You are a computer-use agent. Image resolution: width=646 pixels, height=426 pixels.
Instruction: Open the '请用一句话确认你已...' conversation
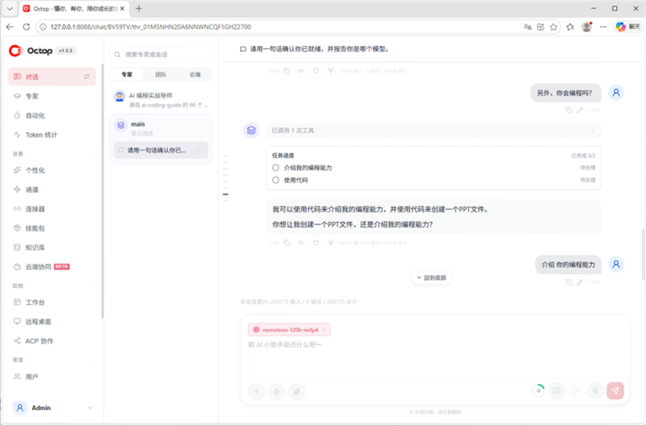161,150
